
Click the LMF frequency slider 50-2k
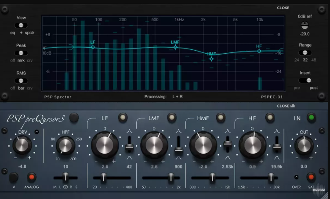(x=161, y=178)
